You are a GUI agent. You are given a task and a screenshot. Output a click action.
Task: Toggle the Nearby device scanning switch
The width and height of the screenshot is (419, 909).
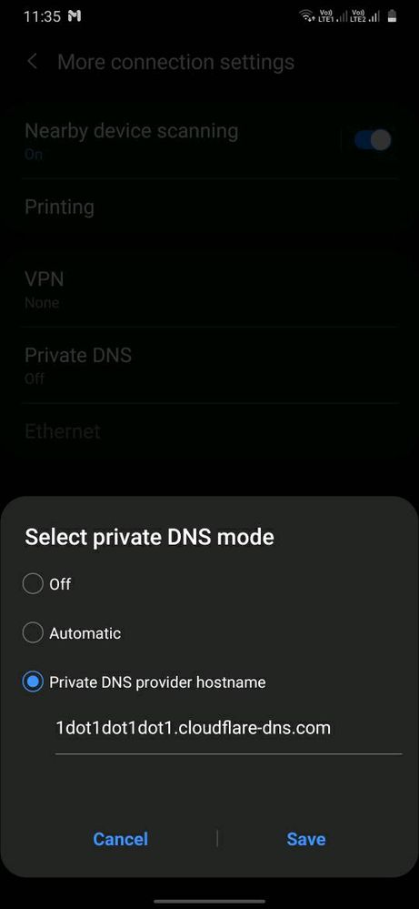[x=373, y=140]
